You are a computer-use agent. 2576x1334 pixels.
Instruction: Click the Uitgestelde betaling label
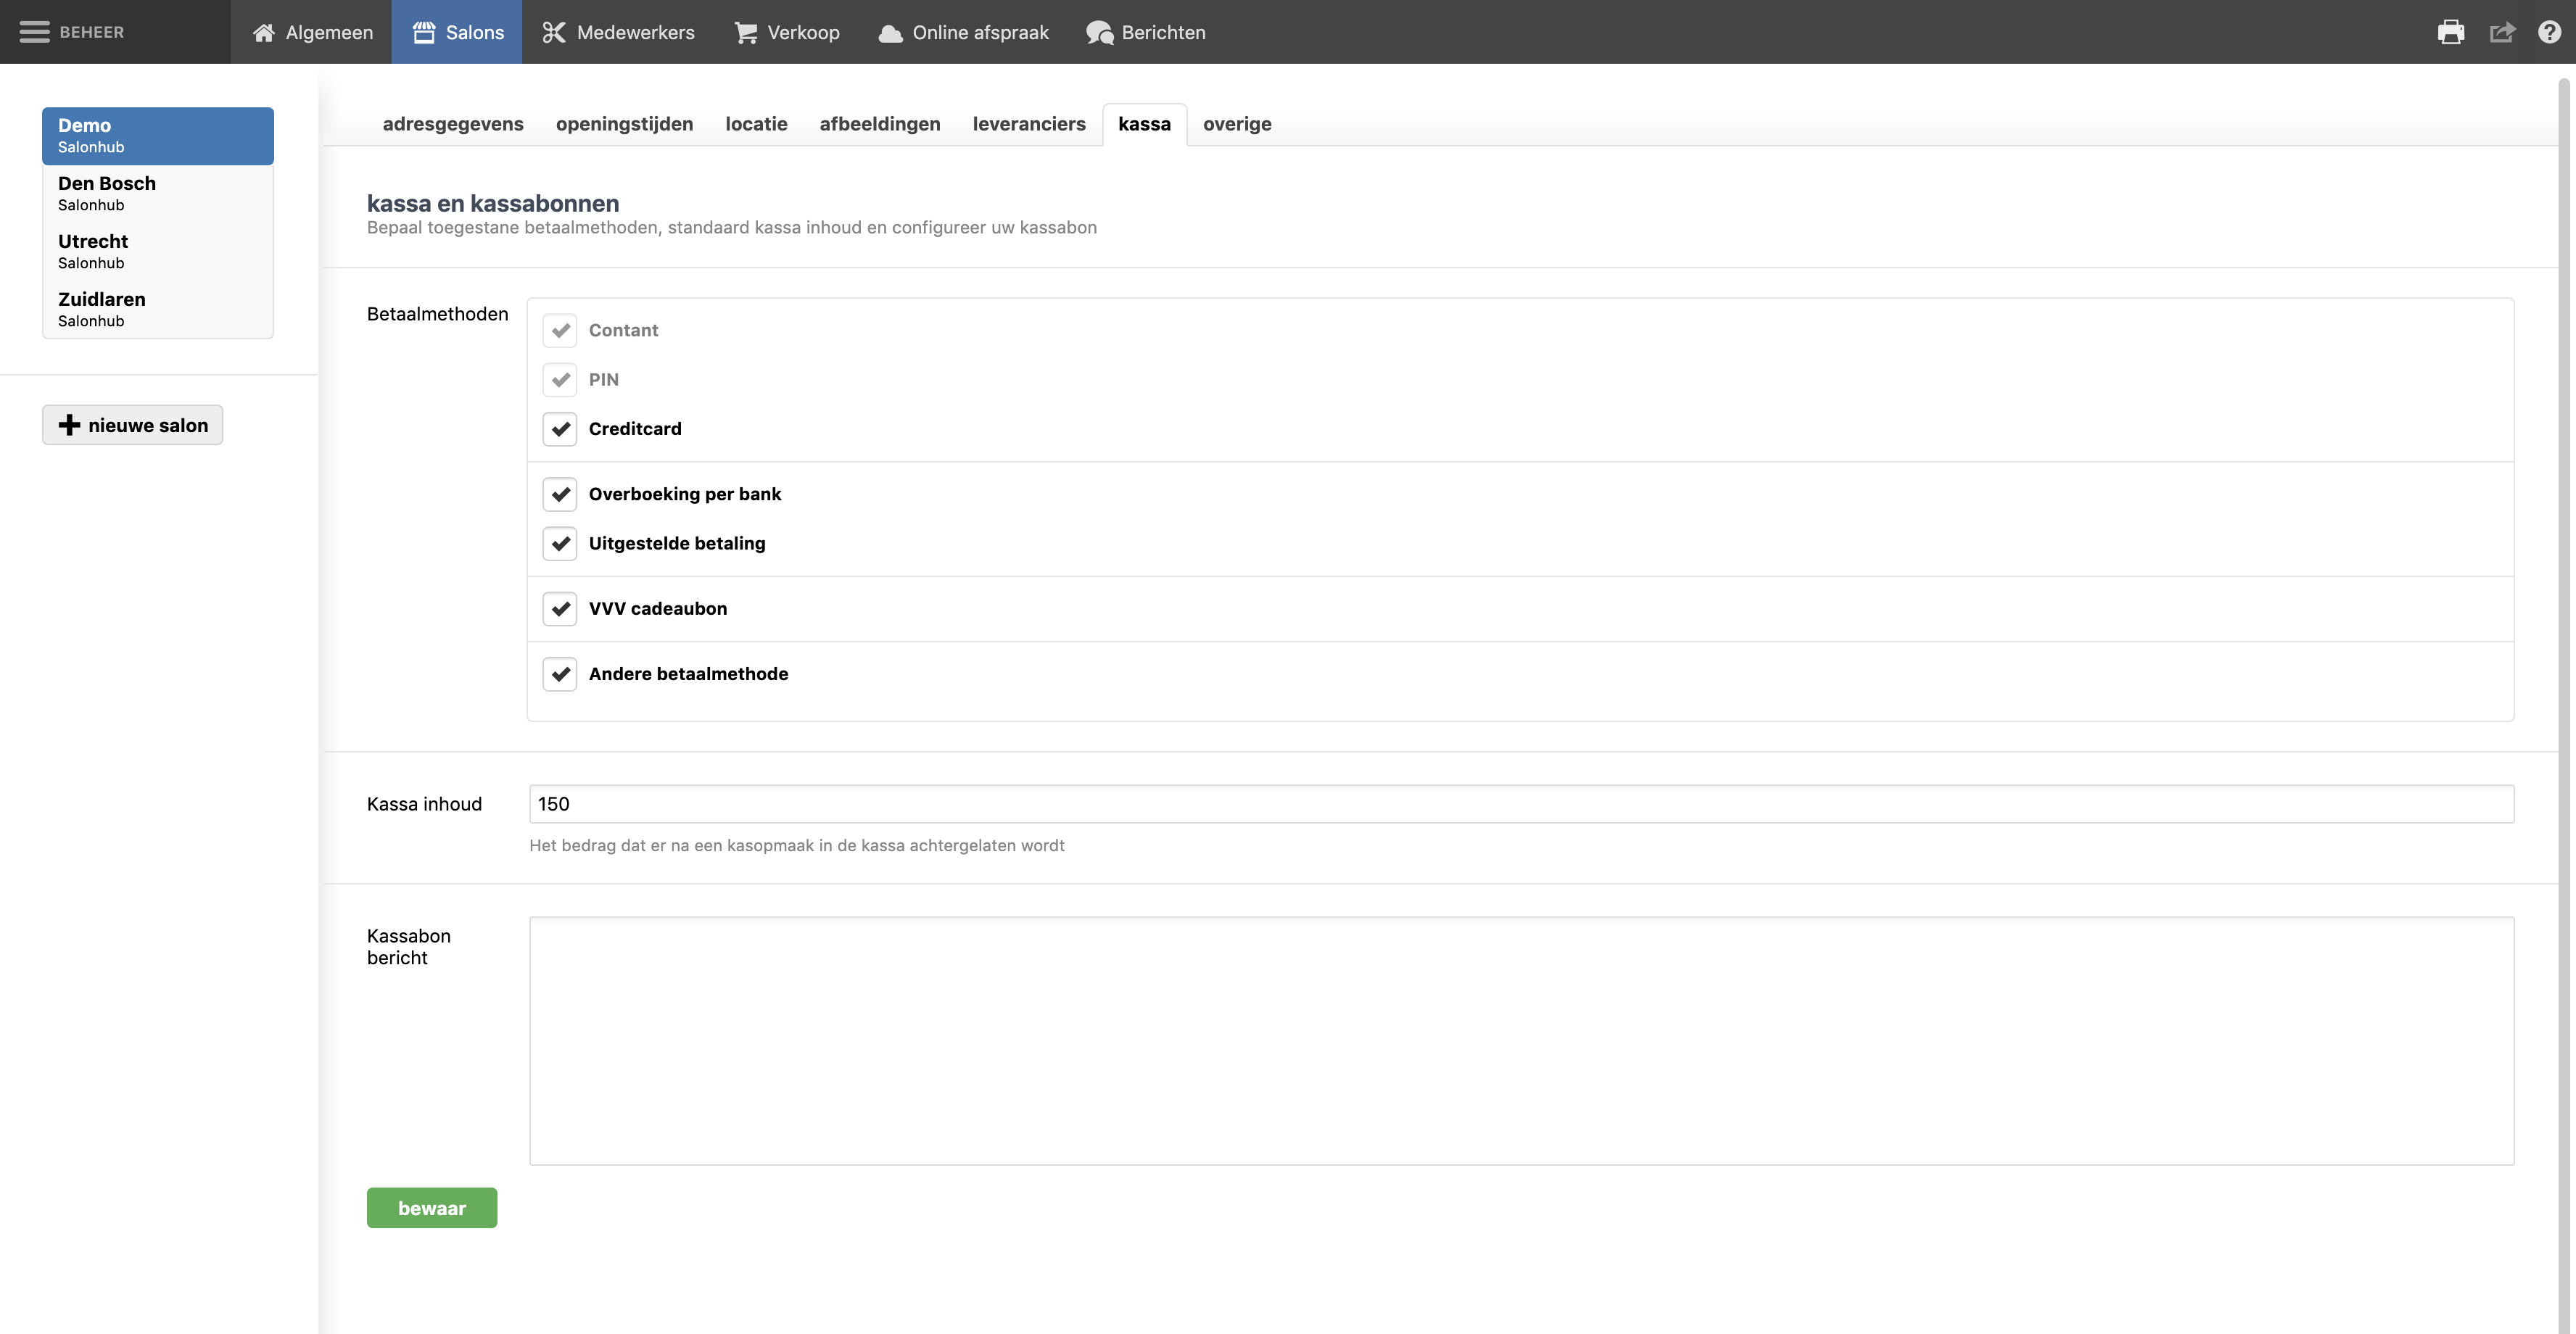(677, 543)
